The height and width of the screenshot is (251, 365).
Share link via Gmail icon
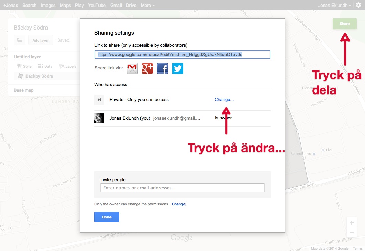point(132,68)
